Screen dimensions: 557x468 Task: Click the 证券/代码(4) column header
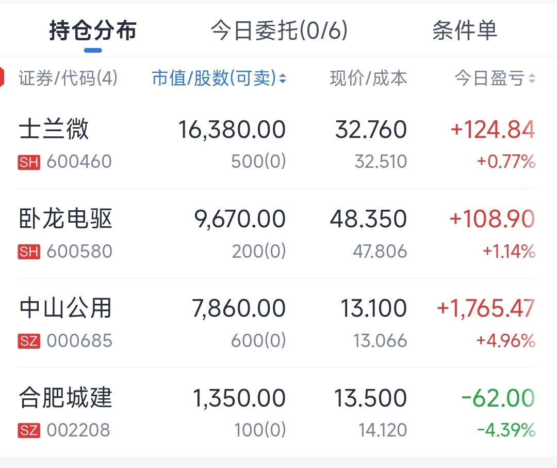click(68, 79)
